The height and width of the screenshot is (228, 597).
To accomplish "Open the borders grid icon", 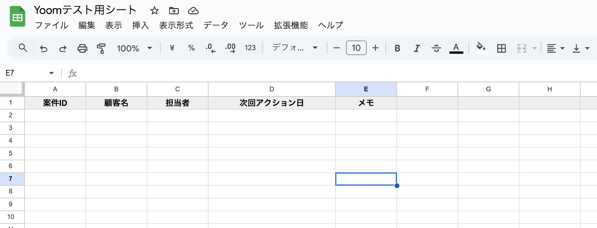I will click(x=501, y=48).
